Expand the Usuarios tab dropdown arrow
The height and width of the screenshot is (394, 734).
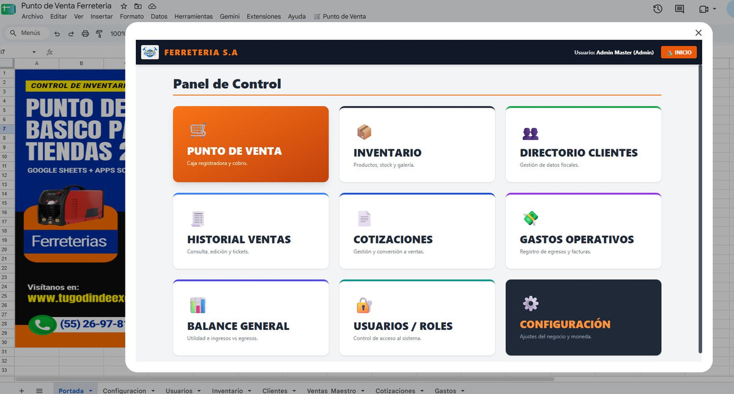[200, 390]
